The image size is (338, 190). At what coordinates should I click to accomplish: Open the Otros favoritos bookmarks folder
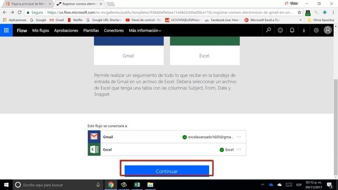coord(321,20)
